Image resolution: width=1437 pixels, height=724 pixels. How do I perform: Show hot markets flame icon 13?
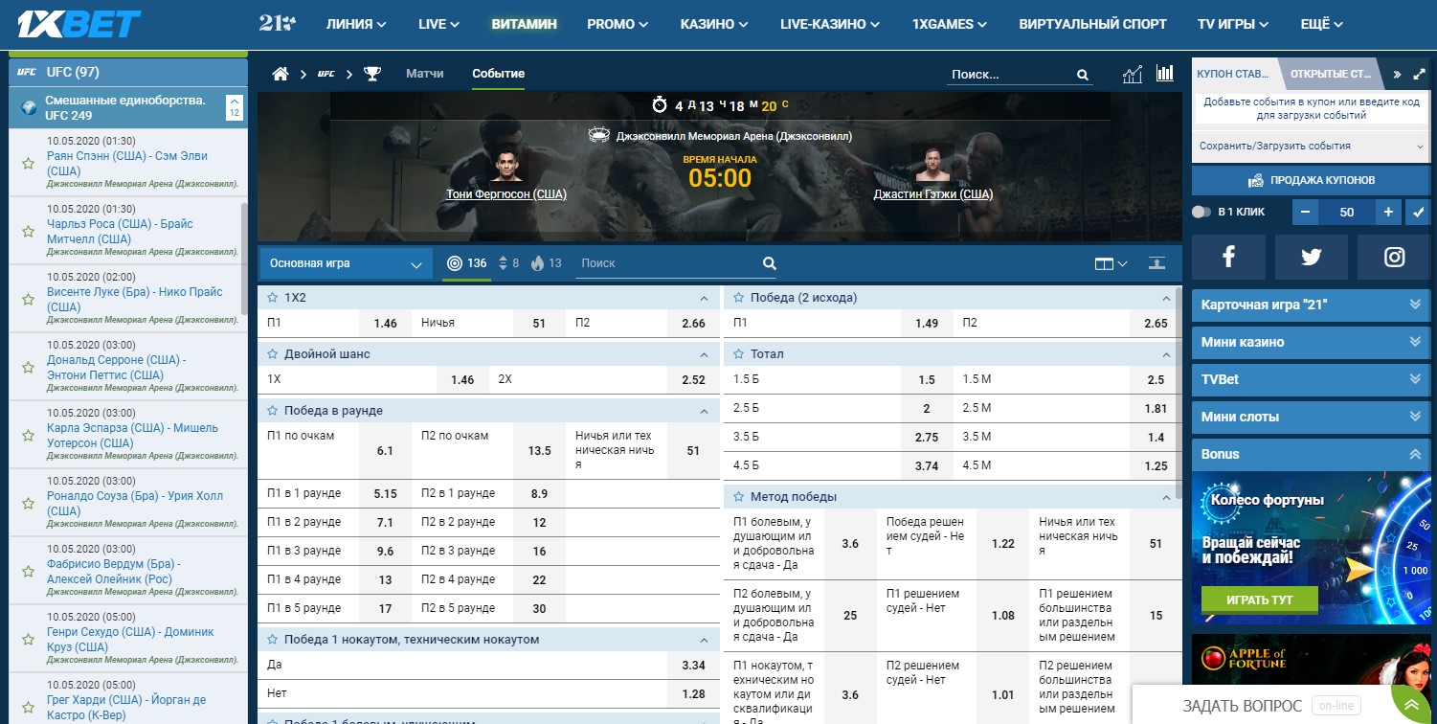click(537, 262)
